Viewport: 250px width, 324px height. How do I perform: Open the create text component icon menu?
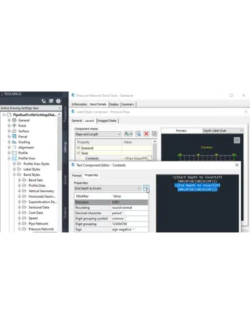128,134
